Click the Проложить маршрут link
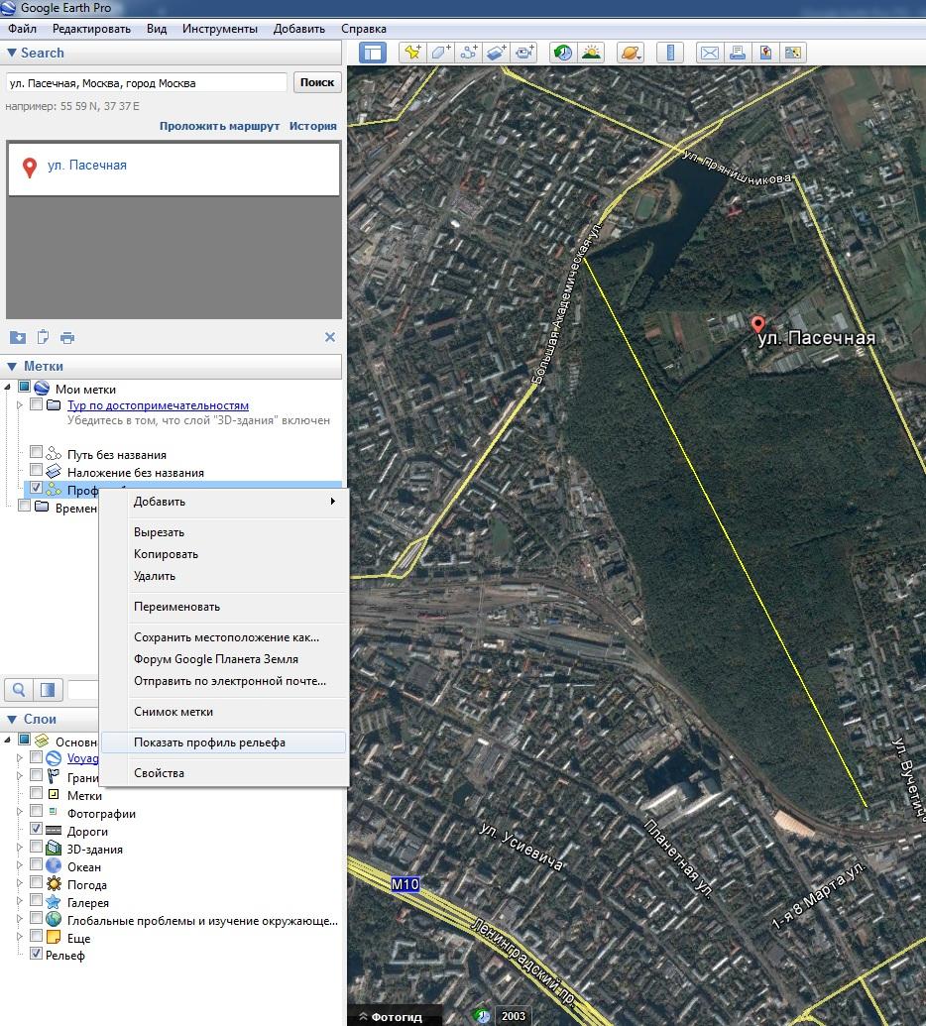The image size is (926, 1026). 219,126
